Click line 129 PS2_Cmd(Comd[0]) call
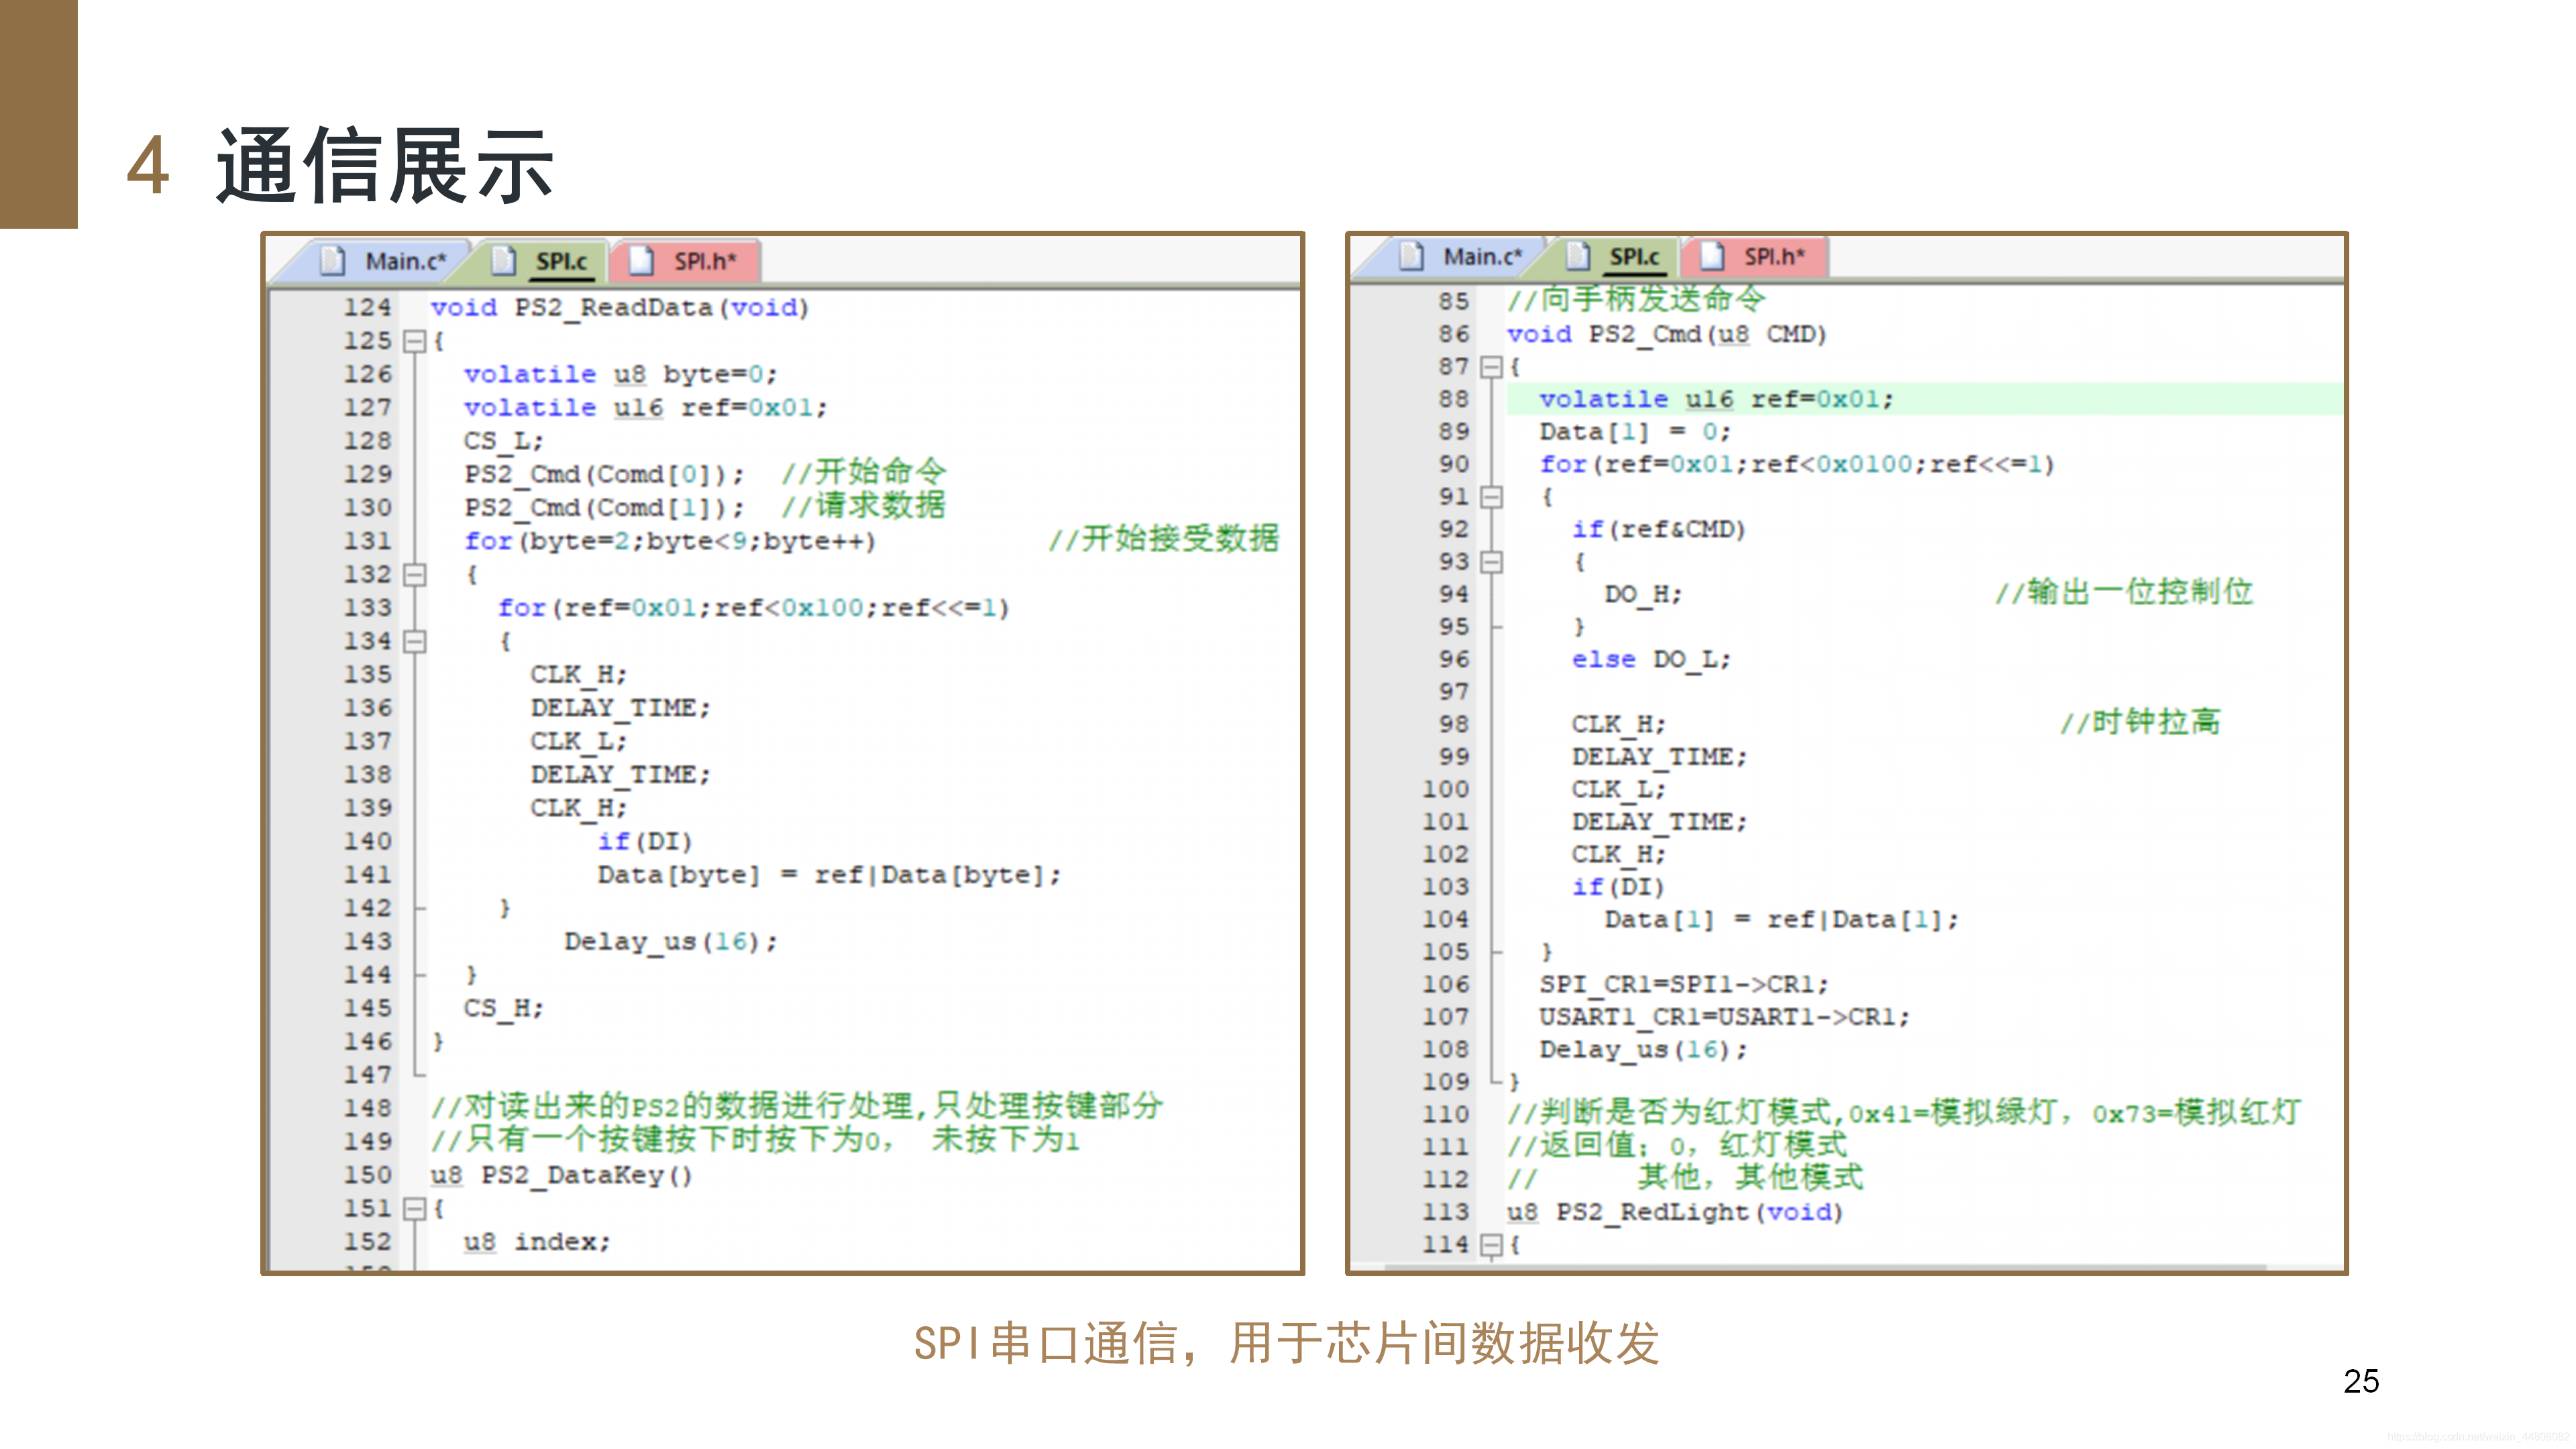Screen dimensions: 2576x1449 click(604, 474)
